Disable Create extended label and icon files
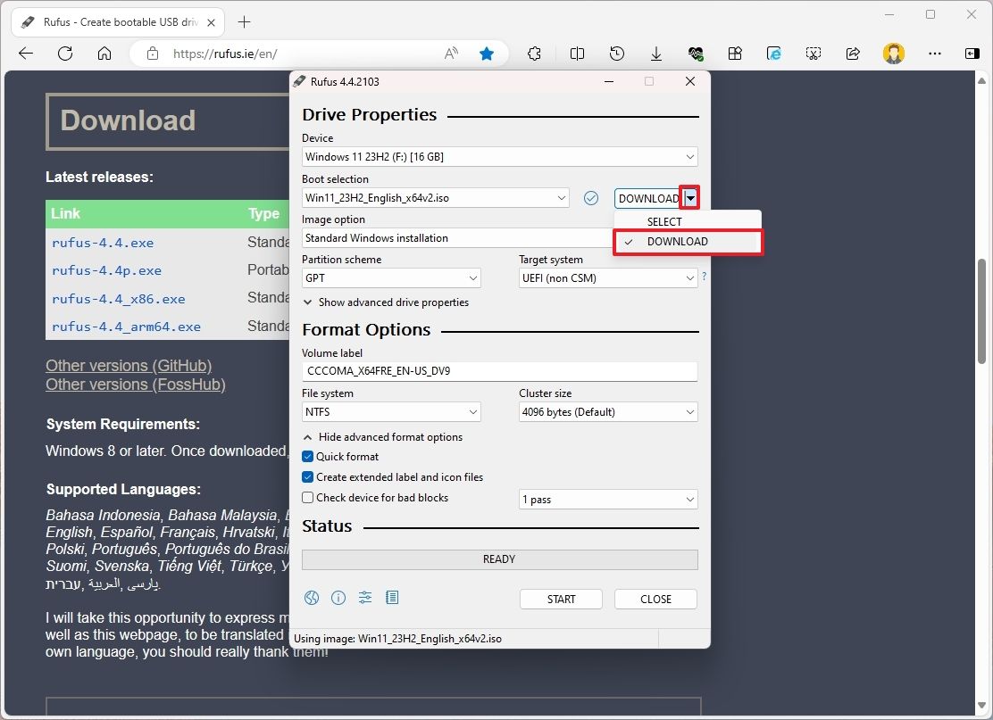This screenshot has width=993, height=720. point(307,476)
